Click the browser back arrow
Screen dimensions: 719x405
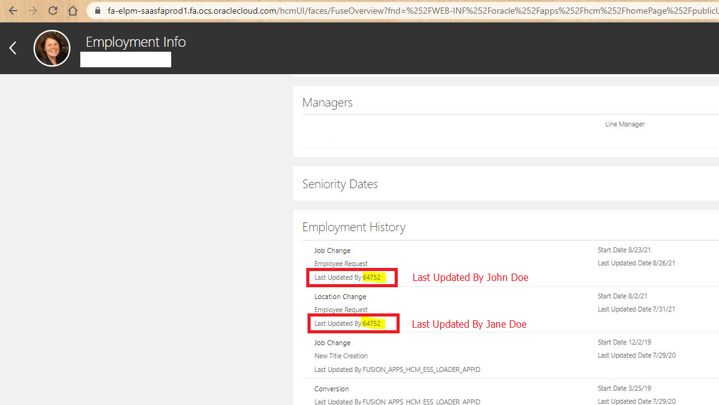pos(11,10)
